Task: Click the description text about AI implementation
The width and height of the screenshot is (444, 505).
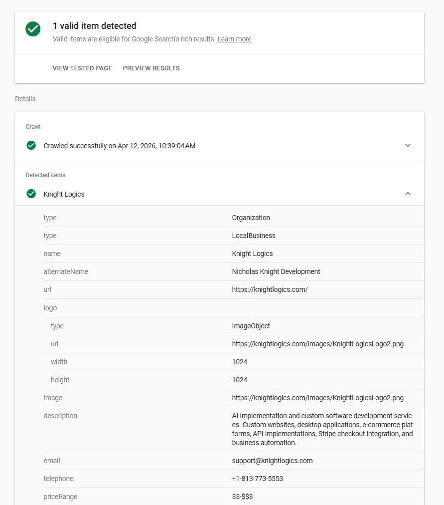Action: pyautogui.click(x=322, y=429)
